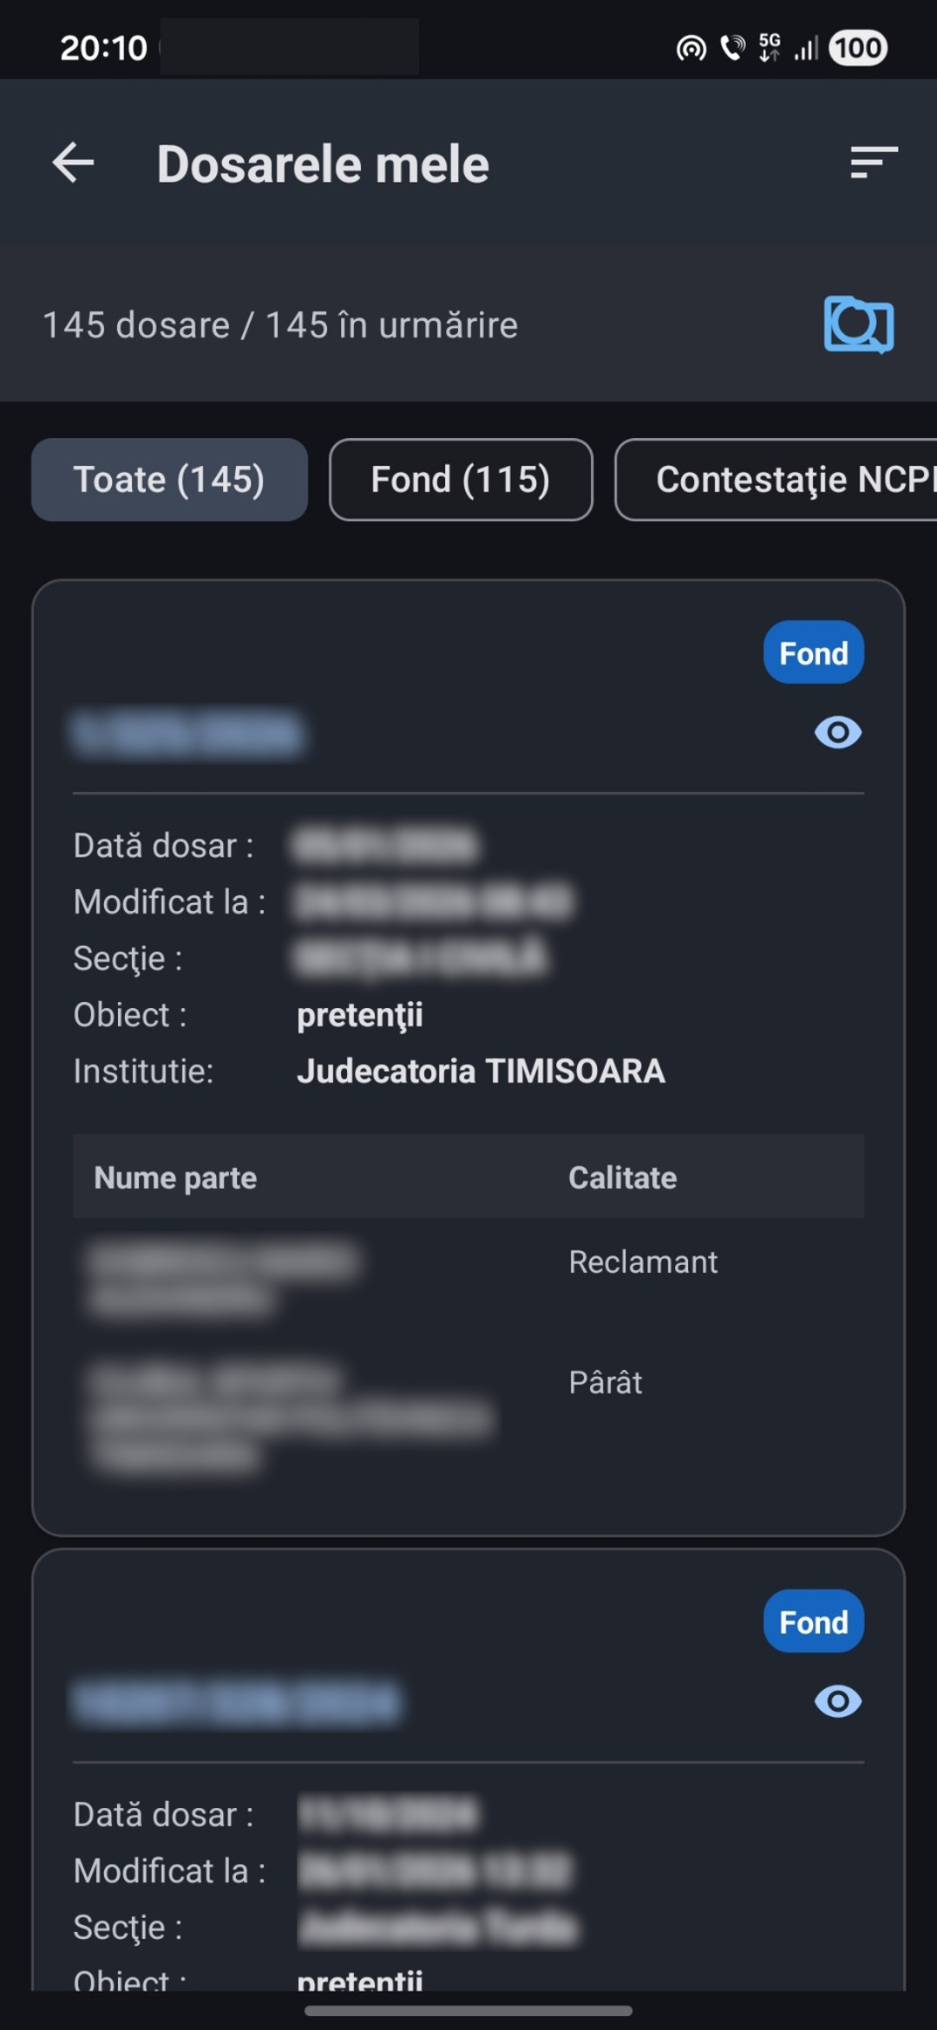The width and height of the screenshot is (937, 2030).
Task: Tap the bottom home gesture bar
Action: [x=468, y=2010]
